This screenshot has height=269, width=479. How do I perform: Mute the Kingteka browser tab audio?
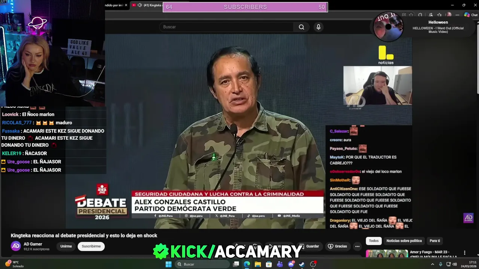tap(140, 5)
